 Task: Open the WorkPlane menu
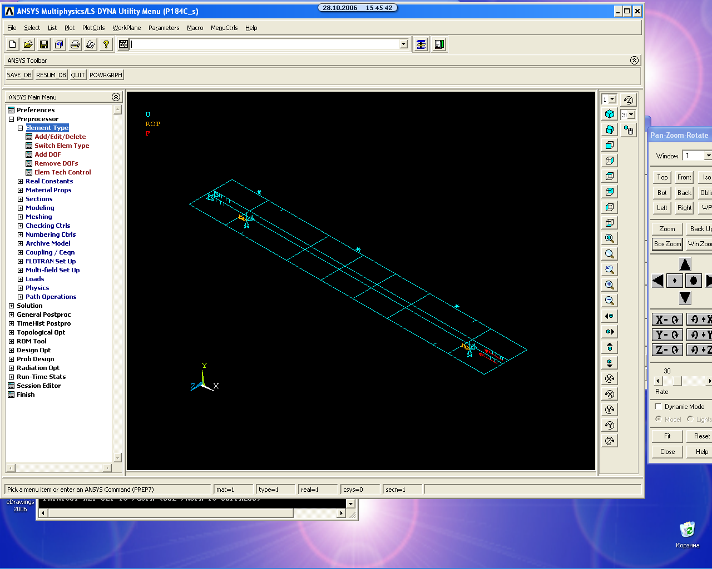127,28
